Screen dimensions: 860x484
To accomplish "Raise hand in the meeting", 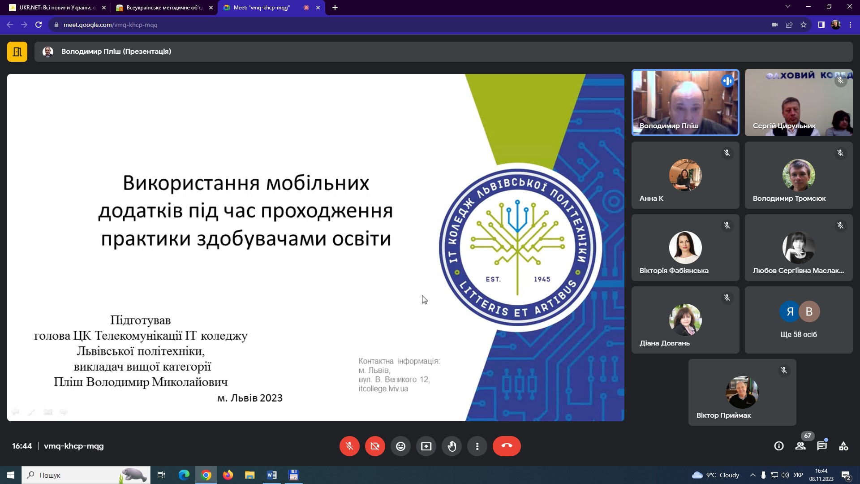I will coord(451,446).
